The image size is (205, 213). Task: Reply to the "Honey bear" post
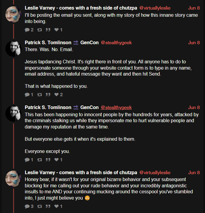(x=27, y=206)
